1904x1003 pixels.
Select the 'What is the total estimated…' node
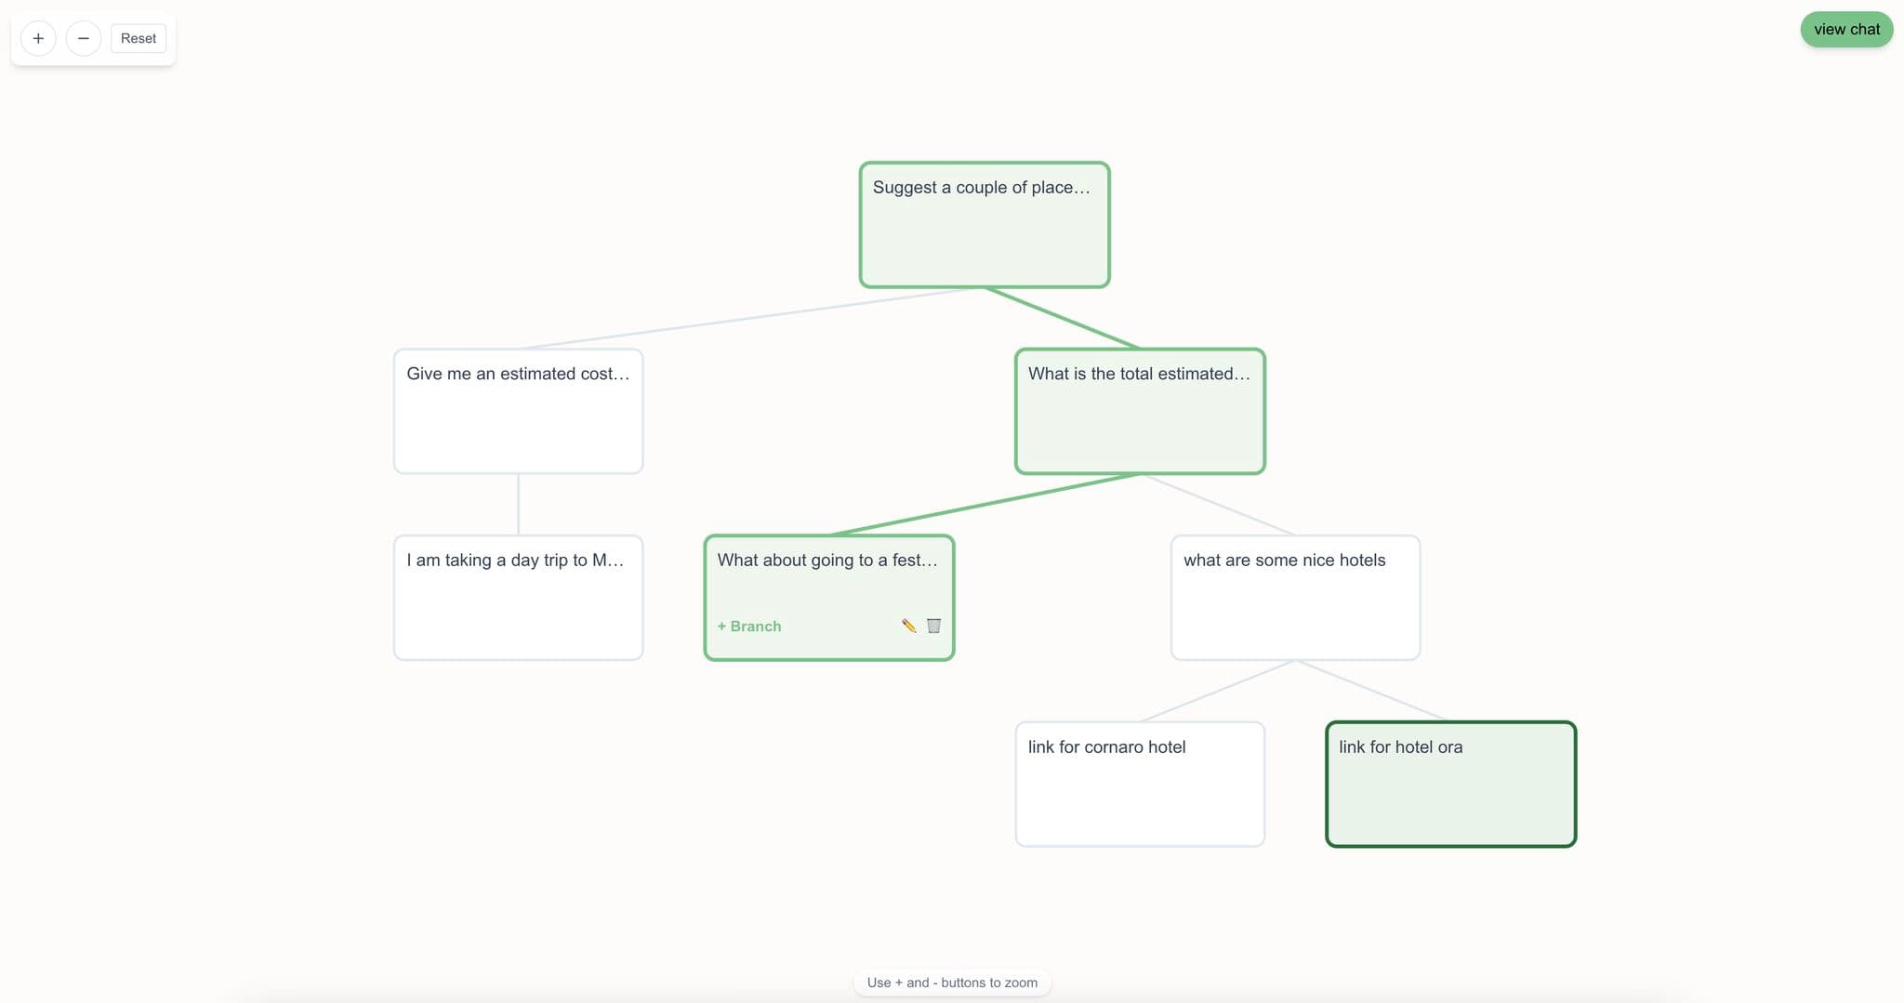click(x=1140, y=411)
